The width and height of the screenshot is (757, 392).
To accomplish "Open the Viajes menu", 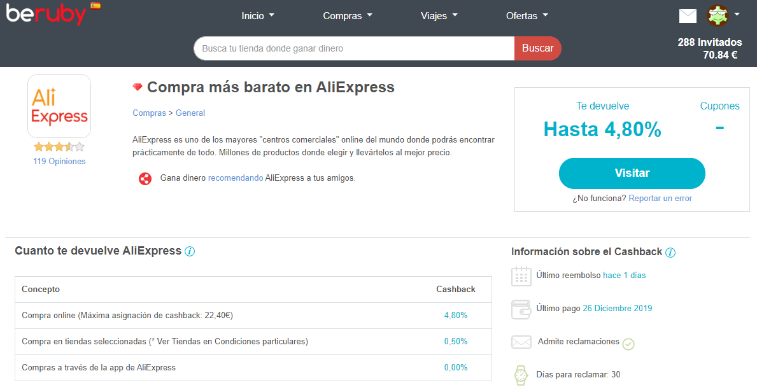I will [x=439, y=16].
